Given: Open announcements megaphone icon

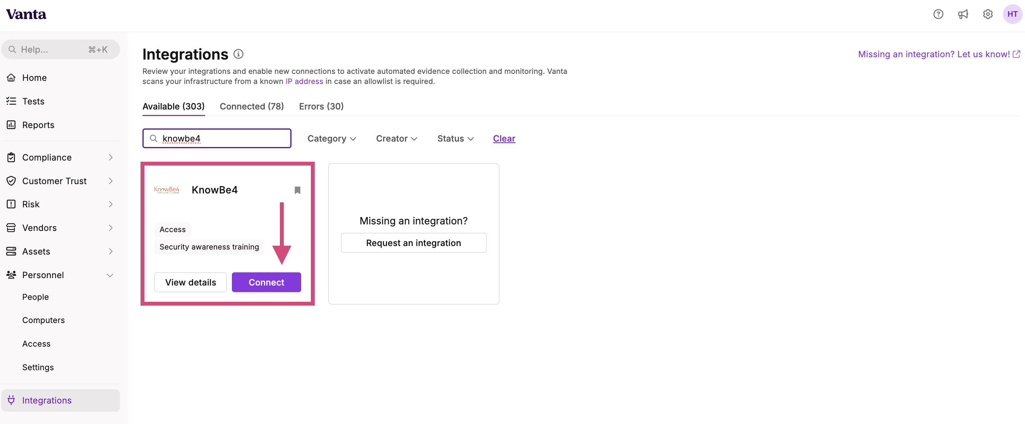Looking at the screenshot, I should pos(963,14).
